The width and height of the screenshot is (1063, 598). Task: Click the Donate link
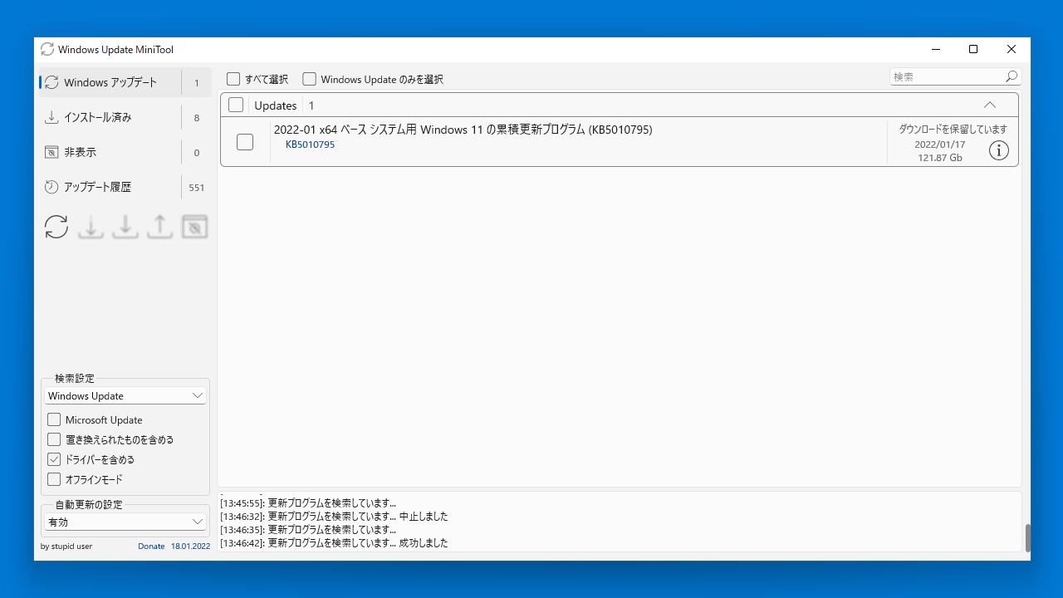click(151, 547)
